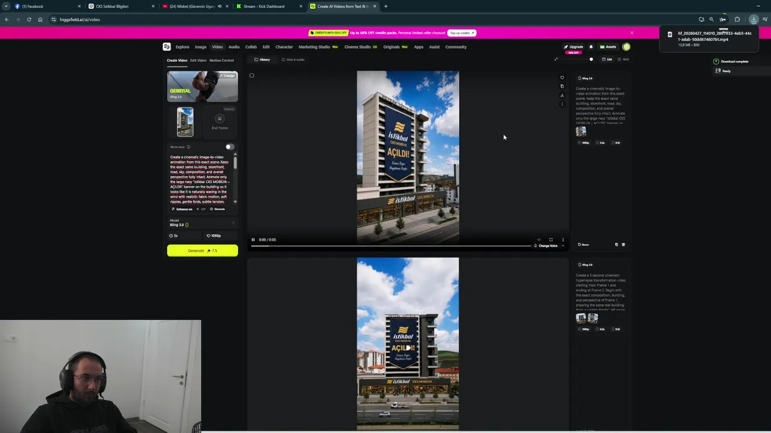Image resolution: width=771 pixels, height=433 pixels.
Task: Copy the first video using copy icon
Action: [x=562, y=86]
